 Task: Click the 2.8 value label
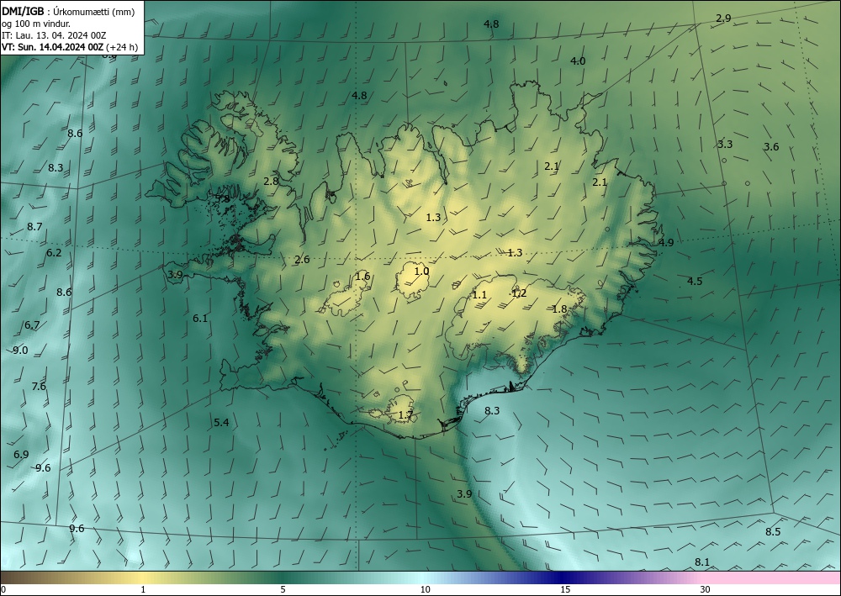(x=272, y=182)
